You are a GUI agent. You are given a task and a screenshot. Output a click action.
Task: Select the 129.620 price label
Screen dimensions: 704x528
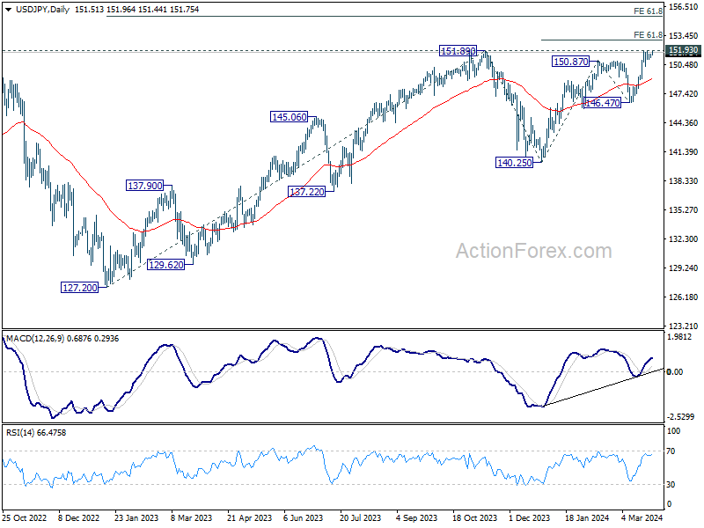pyautogui.click(x=165, y=265)
